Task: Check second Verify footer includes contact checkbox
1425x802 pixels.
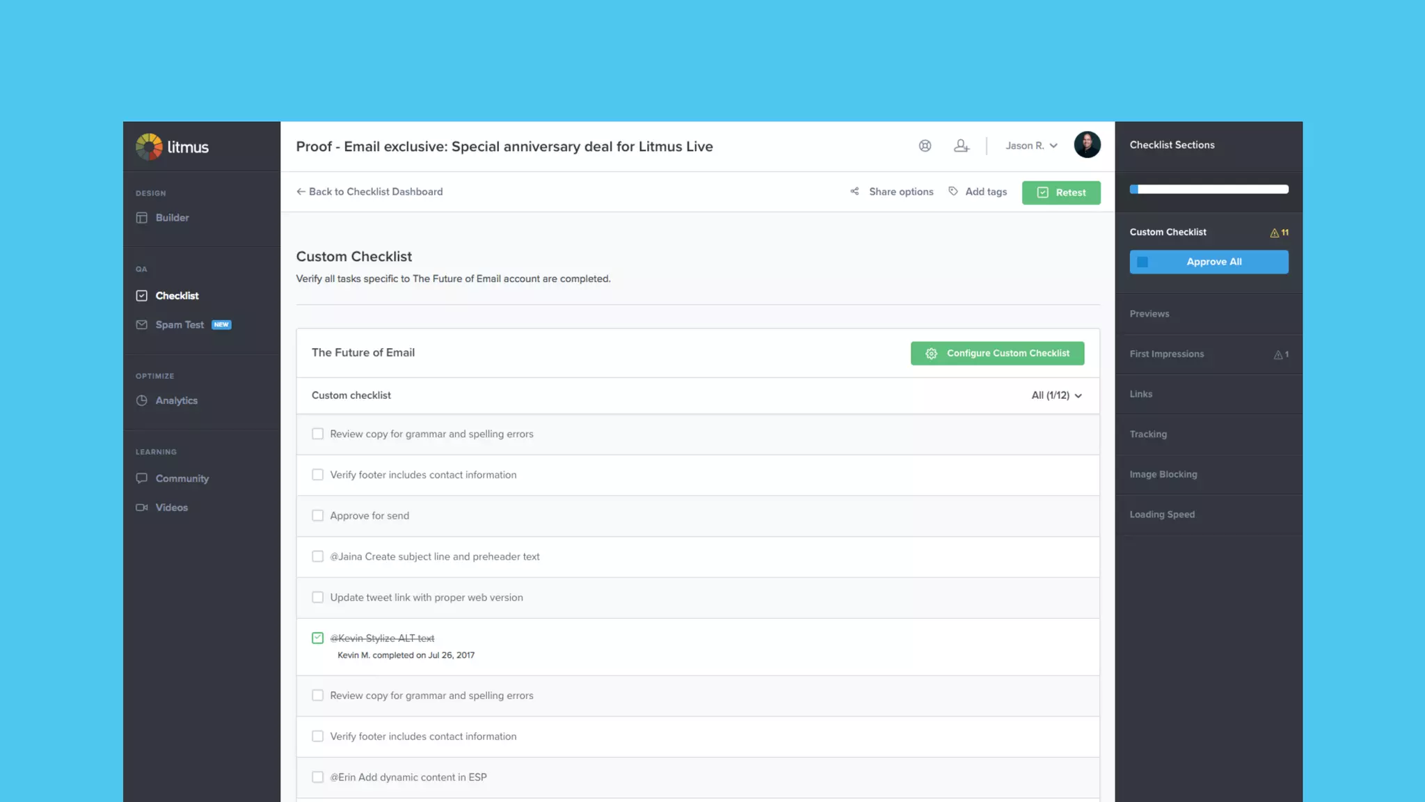Action: click(x=318, y=737)
